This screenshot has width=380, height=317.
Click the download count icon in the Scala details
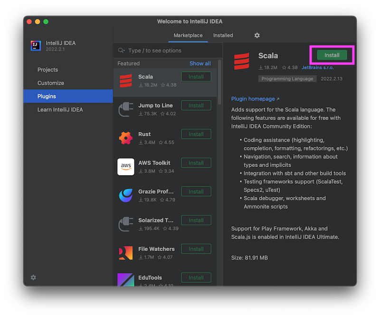pos(261,67)
